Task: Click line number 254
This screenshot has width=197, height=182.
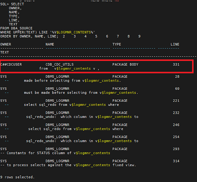Action: pos(176,137)
